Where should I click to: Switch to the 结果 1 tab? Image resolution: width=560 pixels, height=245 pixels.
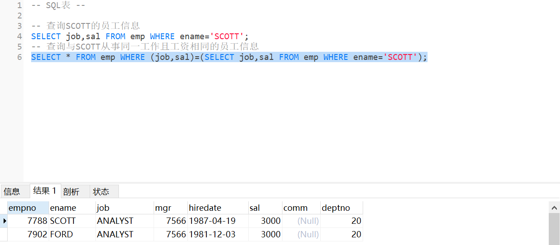(45, 191)
